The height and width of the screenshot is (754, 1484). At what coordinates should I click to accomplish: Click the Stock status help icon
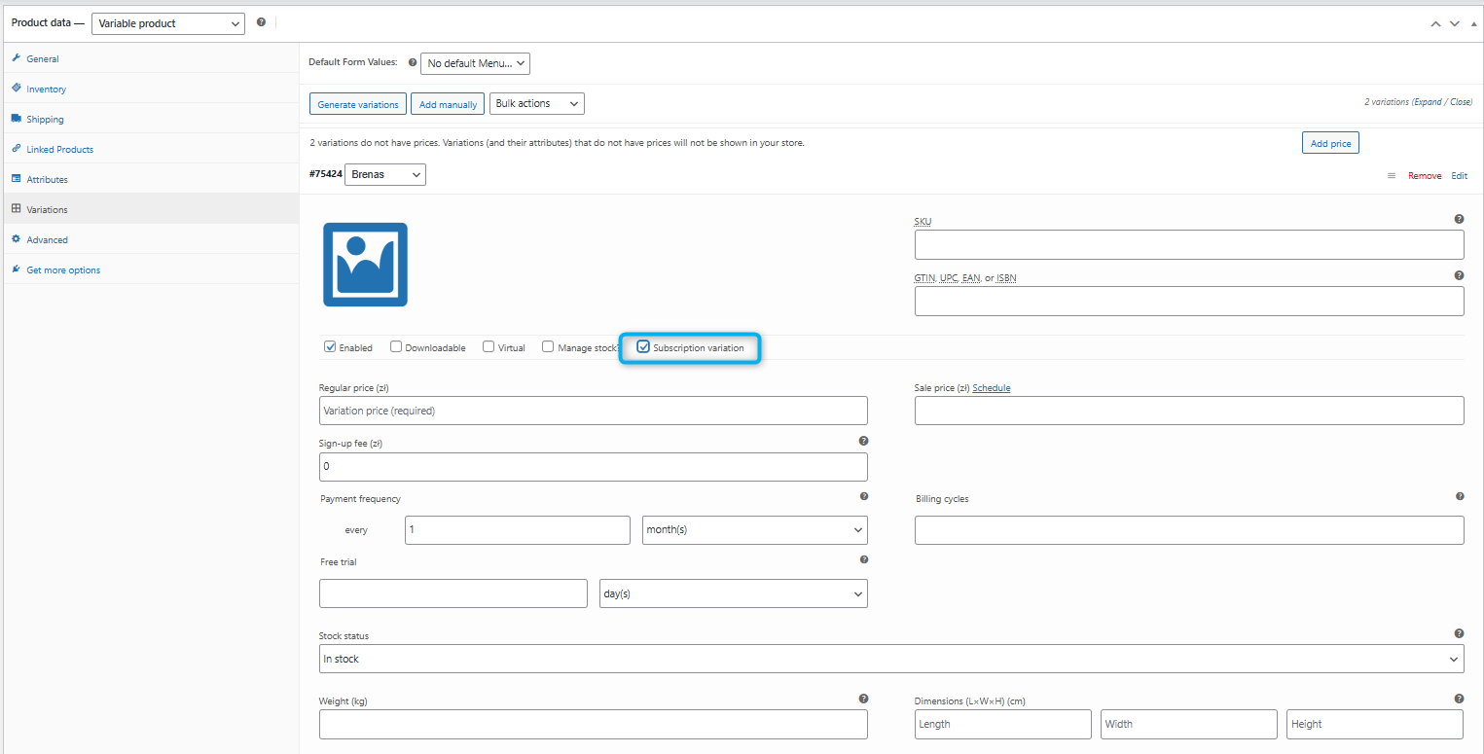click(1460, 633)
